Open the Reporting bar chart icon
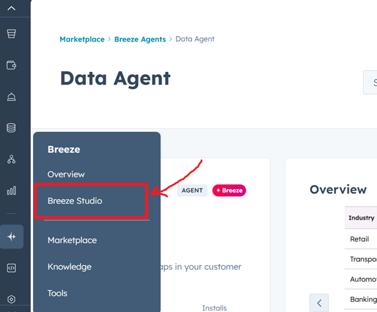Viewport: 377px width, 312px height. [x=11, y=191]
